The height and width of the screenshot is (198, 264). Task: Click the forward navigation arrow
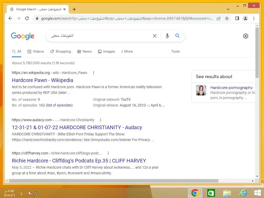coord(19,18)
